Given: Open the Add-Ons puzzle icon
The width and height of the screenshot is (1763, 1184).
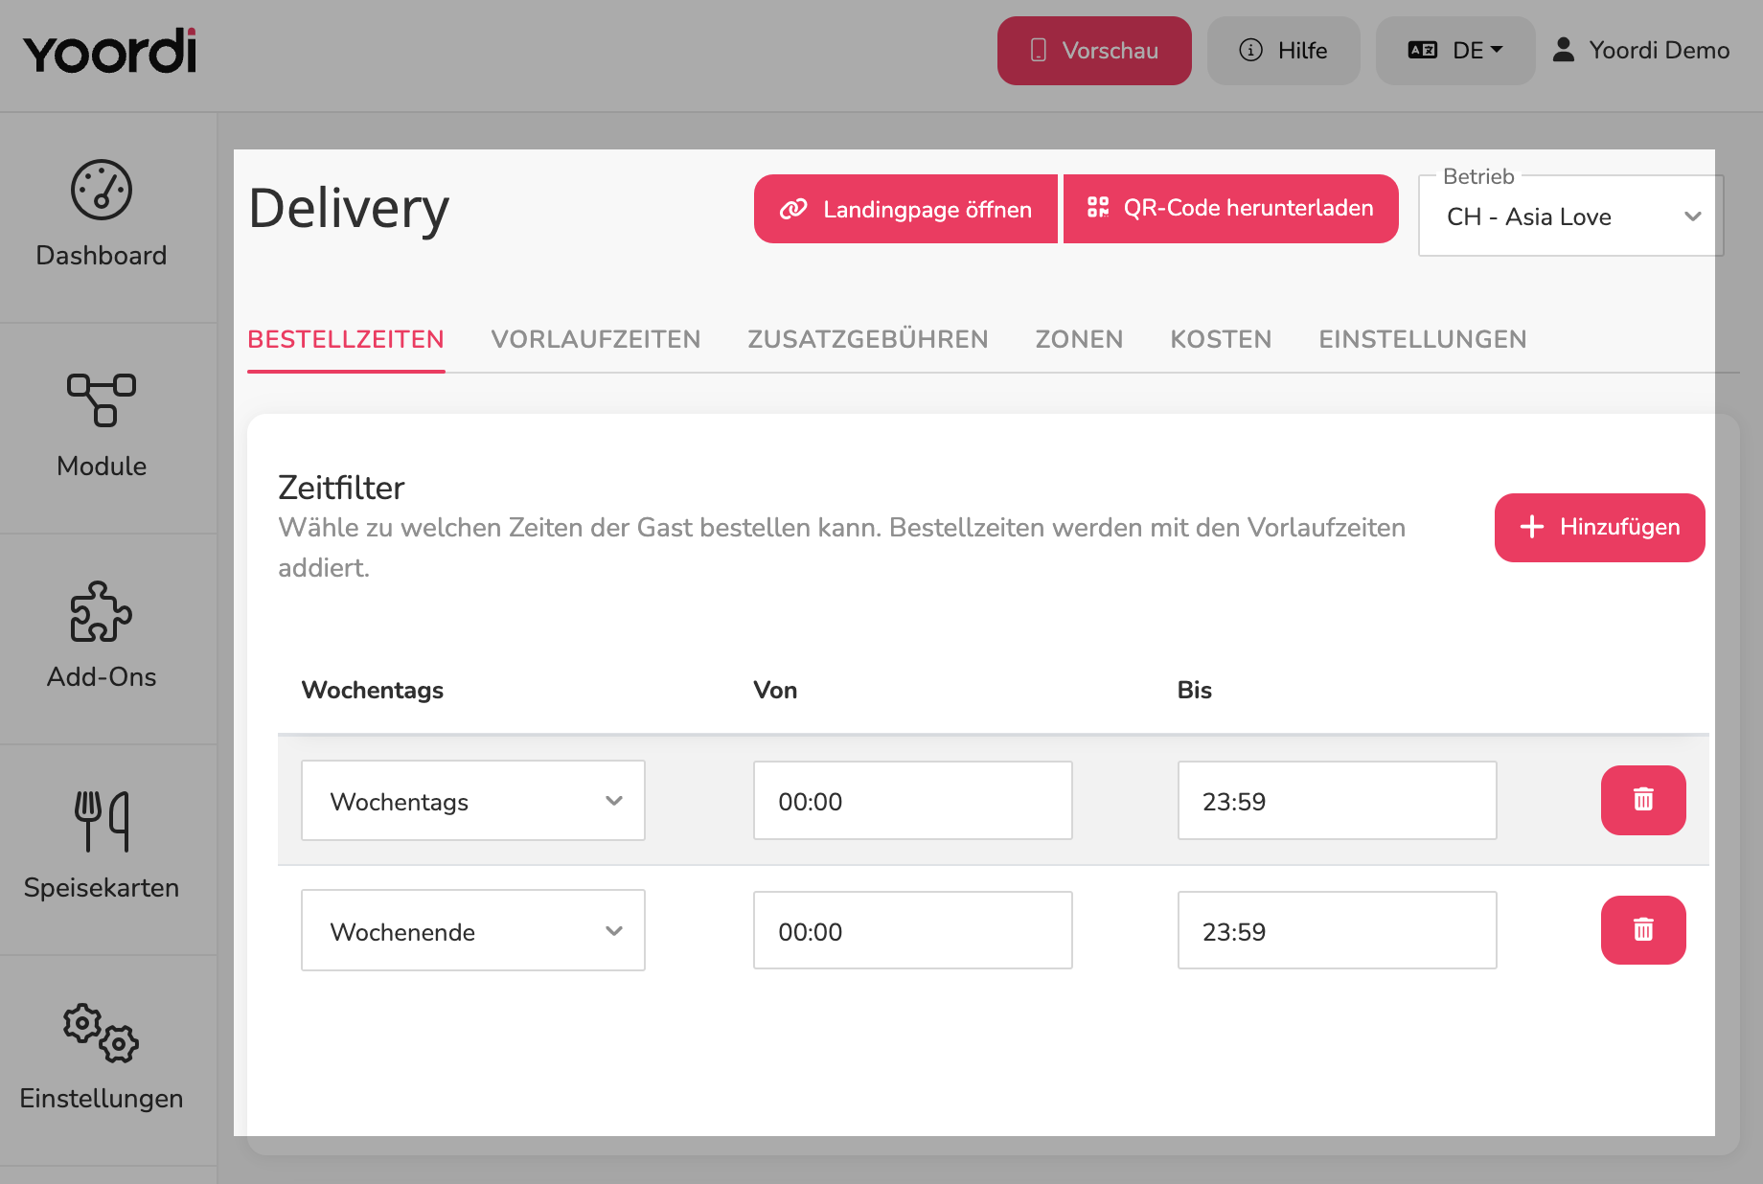Looking at the screenshot, I should 102,611.
